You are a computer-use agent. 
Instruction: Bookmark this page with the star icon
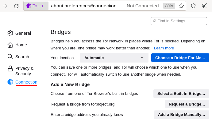click(x=181, y=6)
